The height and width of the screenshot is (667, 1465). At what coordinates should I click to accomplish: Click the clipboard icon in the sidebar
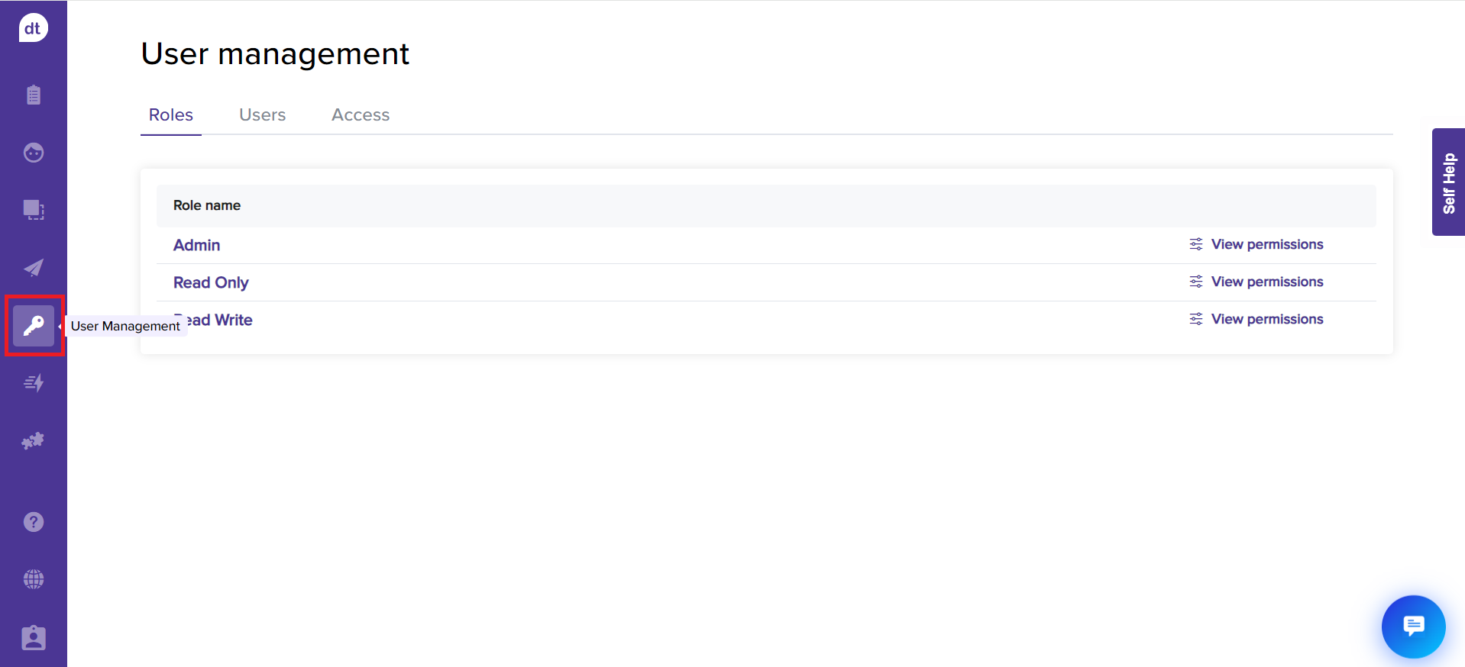34,95
